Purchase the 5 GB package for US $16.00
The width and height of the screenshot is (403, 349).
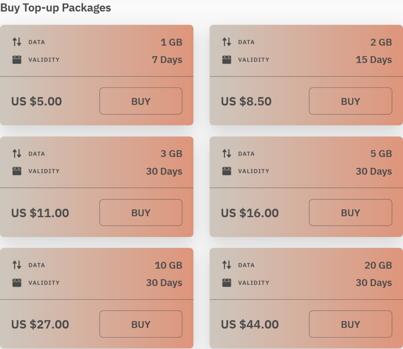pyautogui.click(x=350, y=213)
